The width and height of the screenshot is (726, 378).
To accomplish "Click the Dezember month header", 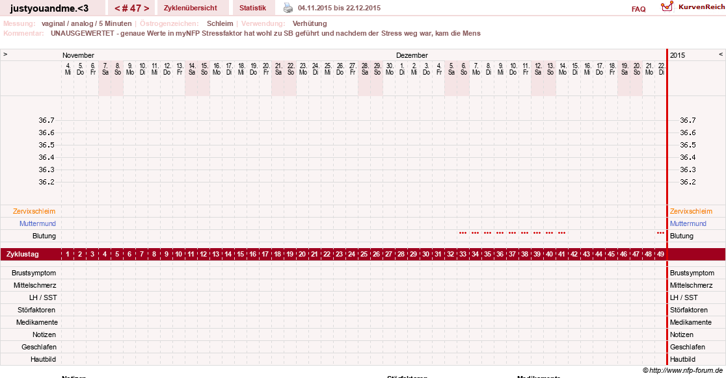I will tap(412, 55).
